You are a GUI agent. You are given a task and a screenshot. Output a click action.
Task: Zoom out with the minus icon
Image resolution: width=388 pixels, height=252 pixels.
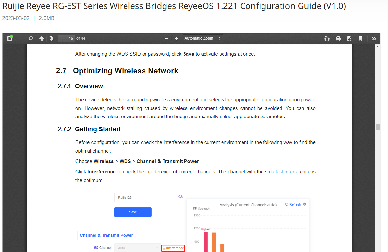pos(166,39)
